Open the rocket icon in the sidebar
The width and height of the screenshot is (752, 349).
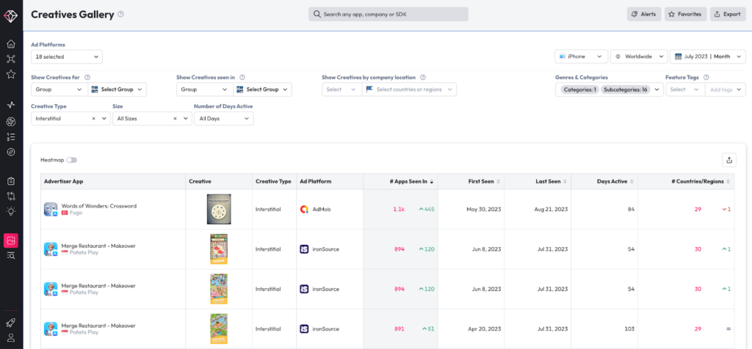click(x=11, y=323)
